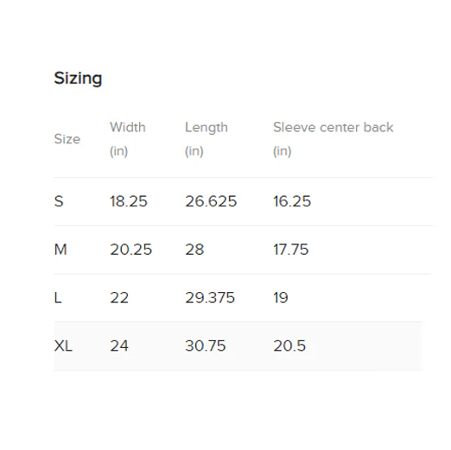Select the L size row label
Screen dimensions: 451x450
point(58,298)
